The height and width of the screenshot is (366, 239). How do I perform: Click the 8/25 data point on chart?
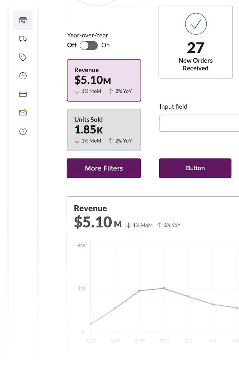(x=91, y=324)
